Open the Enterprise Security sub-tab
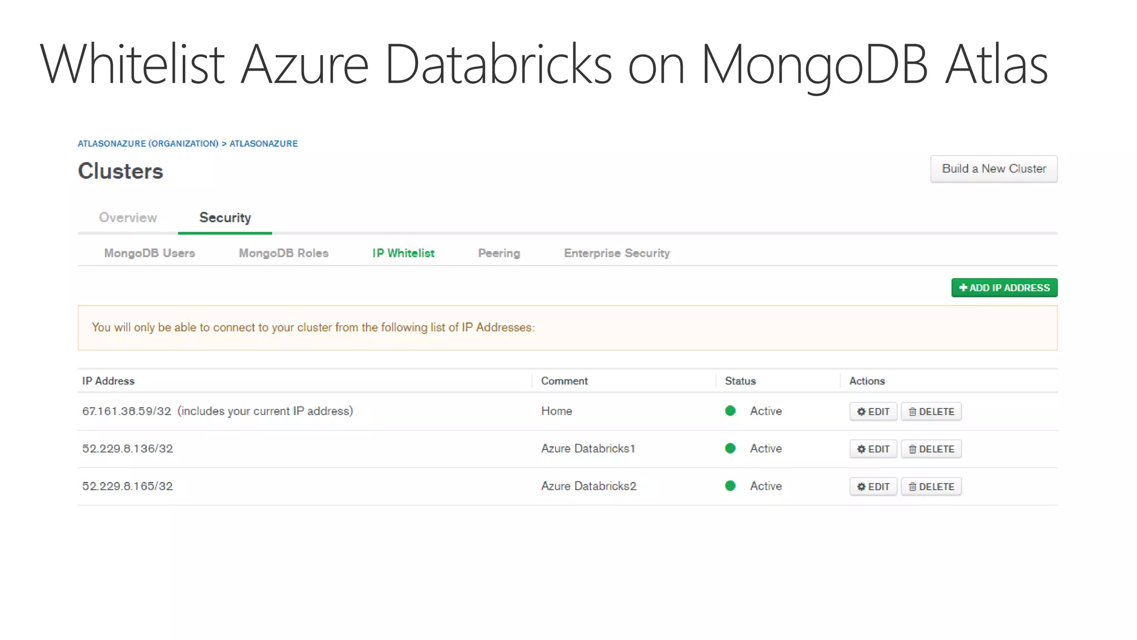1137x640 pixels. coord(616,253)
